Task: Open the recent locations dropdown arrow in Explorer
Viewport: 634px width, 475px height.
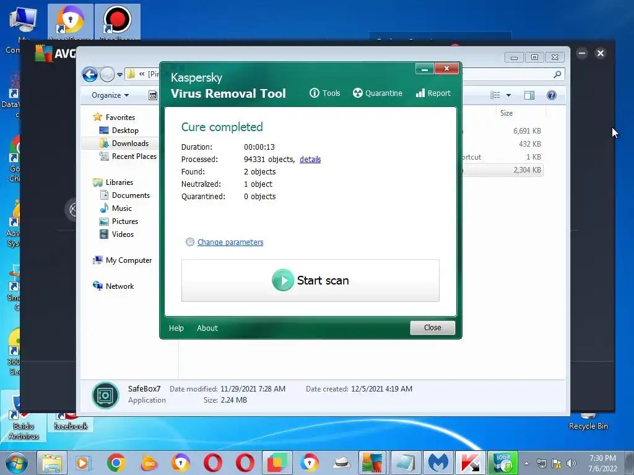Action: 119,75
